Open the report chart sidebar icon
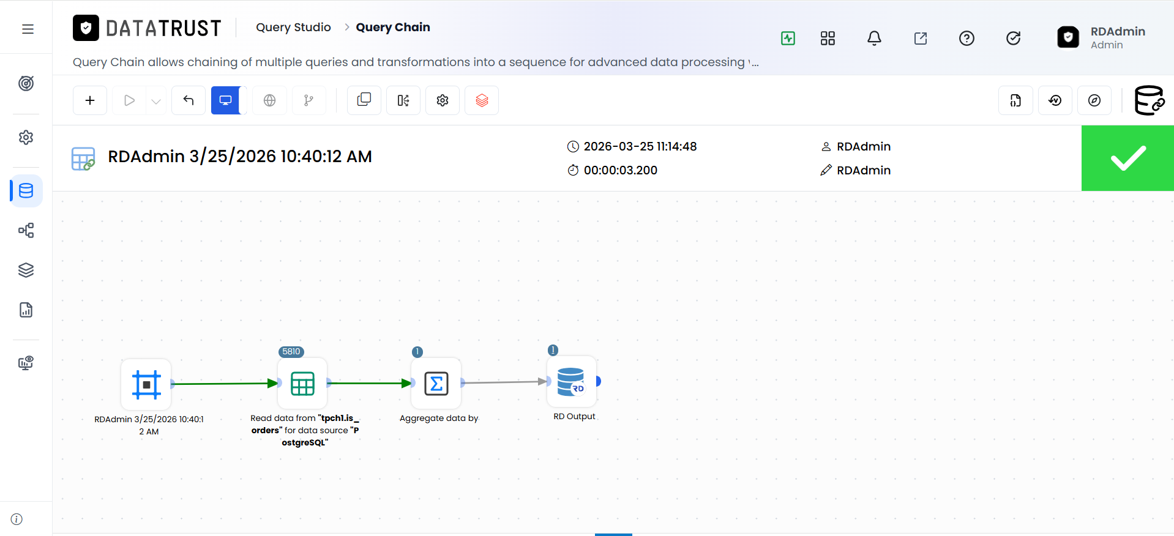 tap(26, 310)
